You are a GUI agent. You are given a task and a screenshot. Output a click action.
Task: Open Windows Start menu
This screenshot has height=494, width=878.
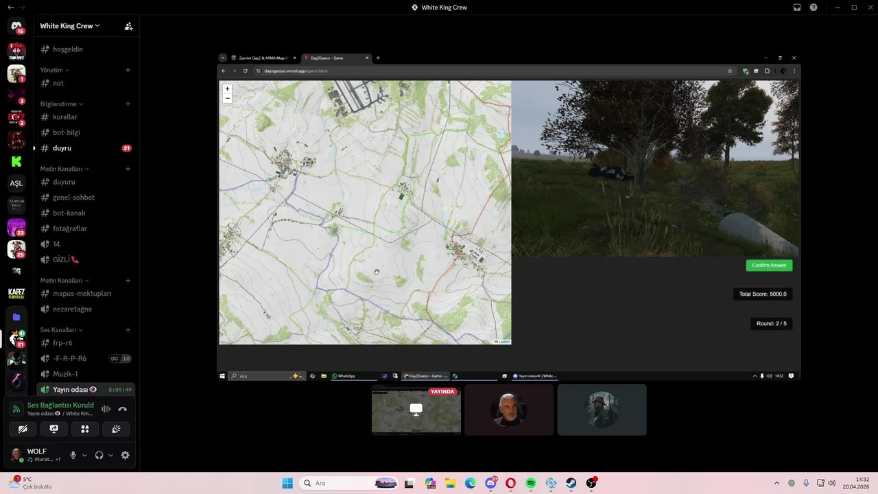pos(287,483)
